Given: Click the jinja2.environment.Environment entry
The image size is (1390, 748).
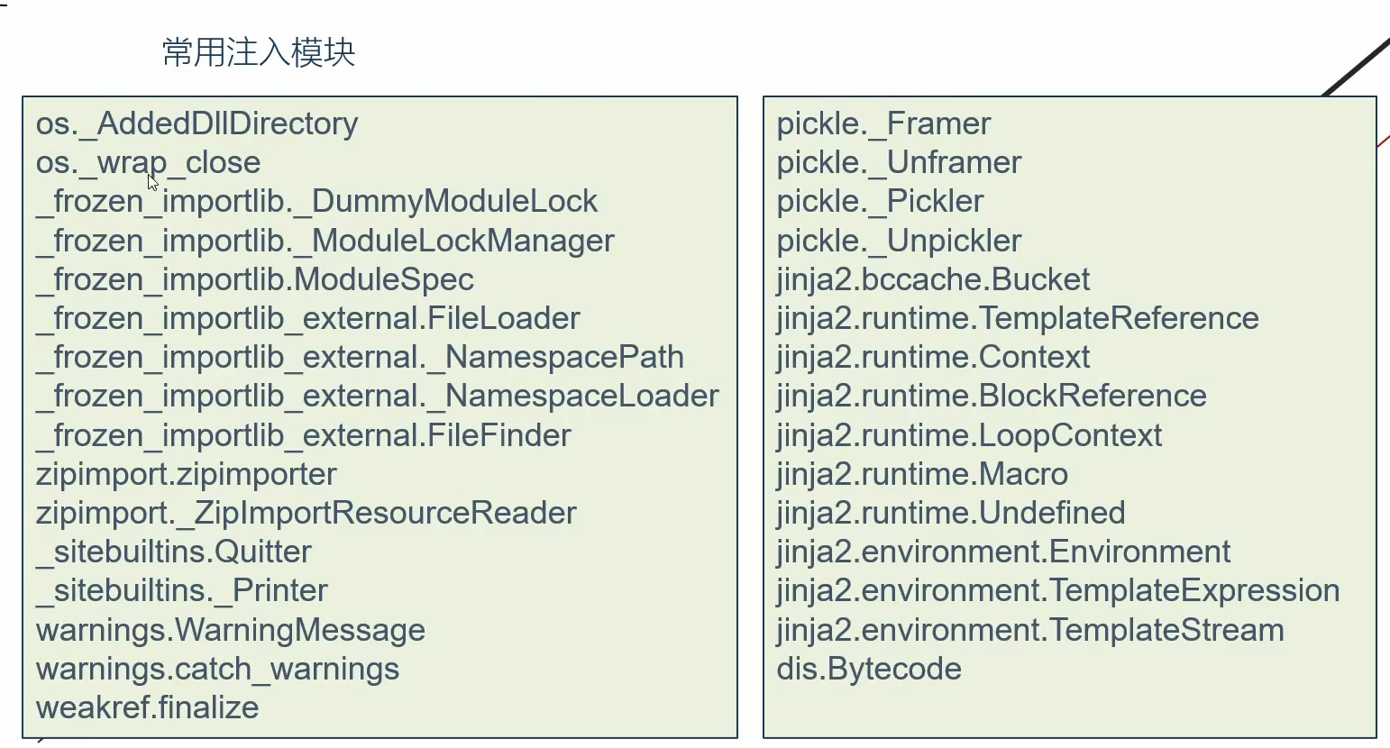Looking at the screenshot, I should (1003, 552).
